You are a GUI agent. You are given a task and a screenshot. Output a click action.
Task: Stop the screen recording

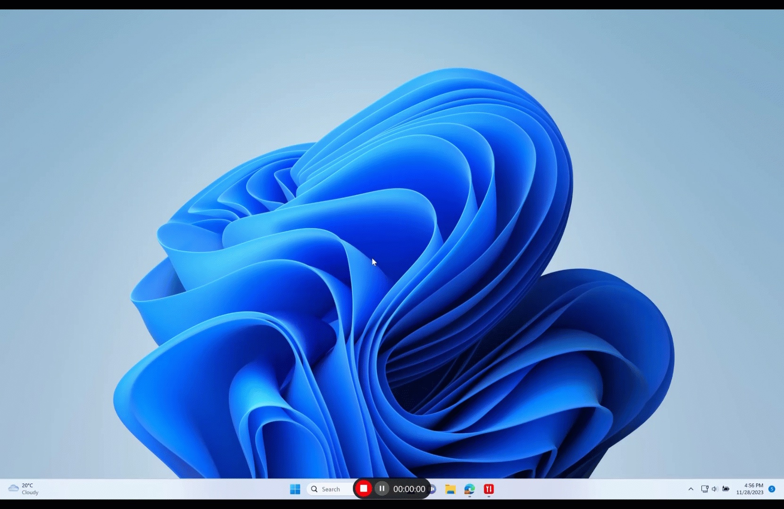coord(363,489)
